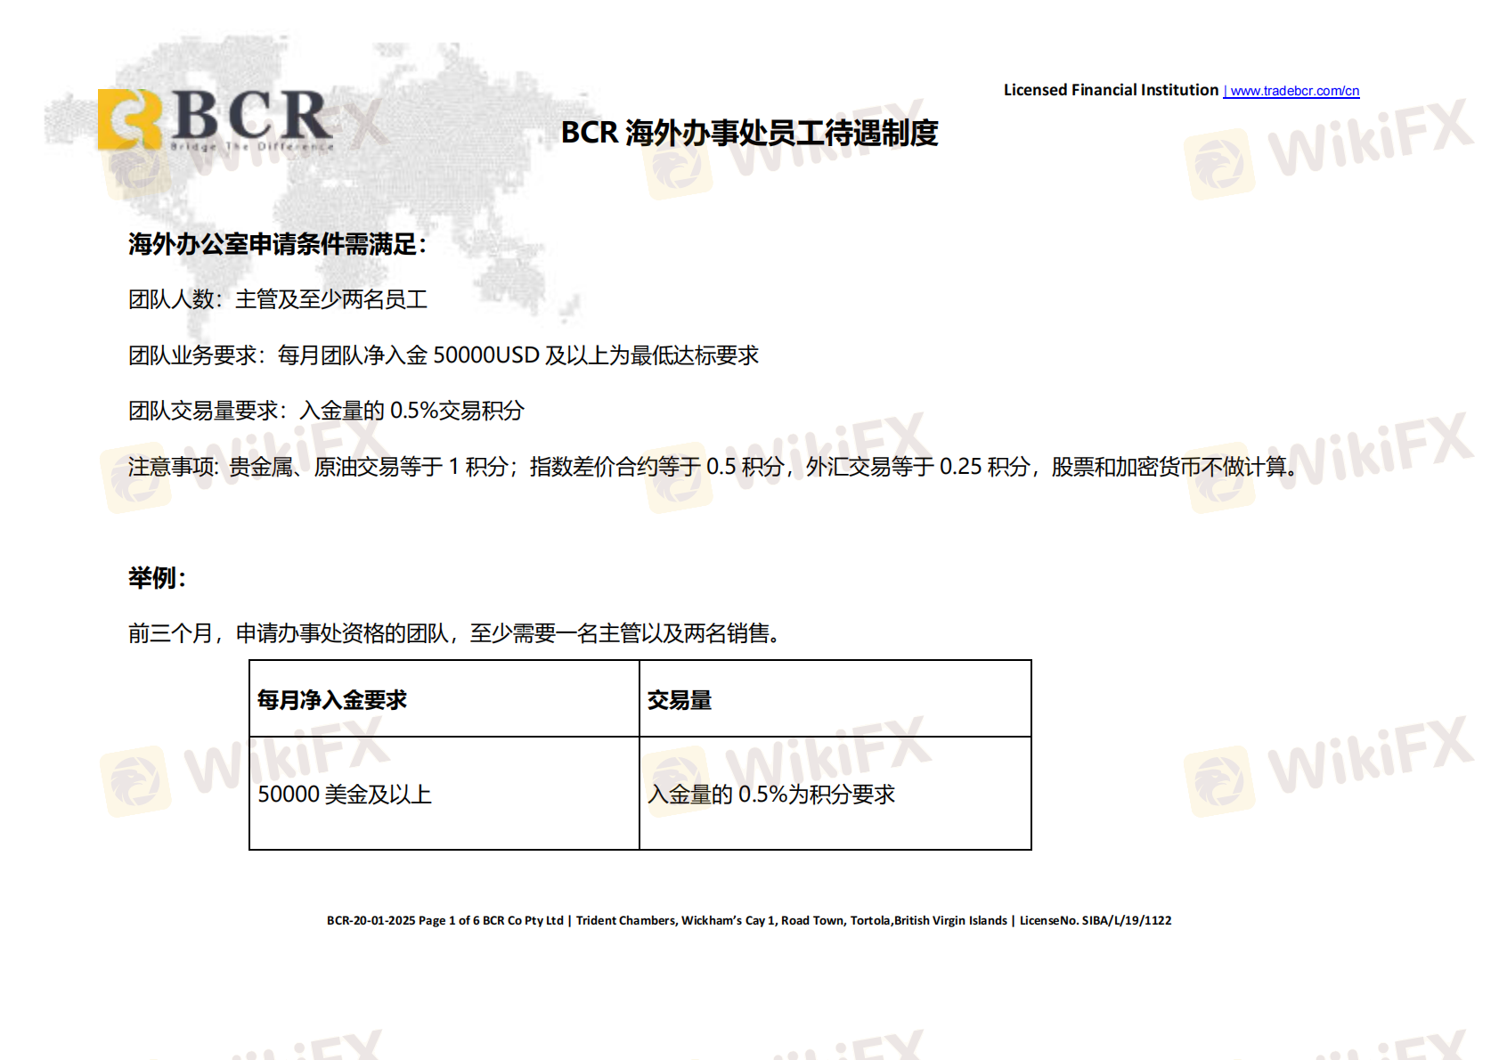
Task: Click the 注意事项 line about 贵金属、原油
Action: [714, 467]
